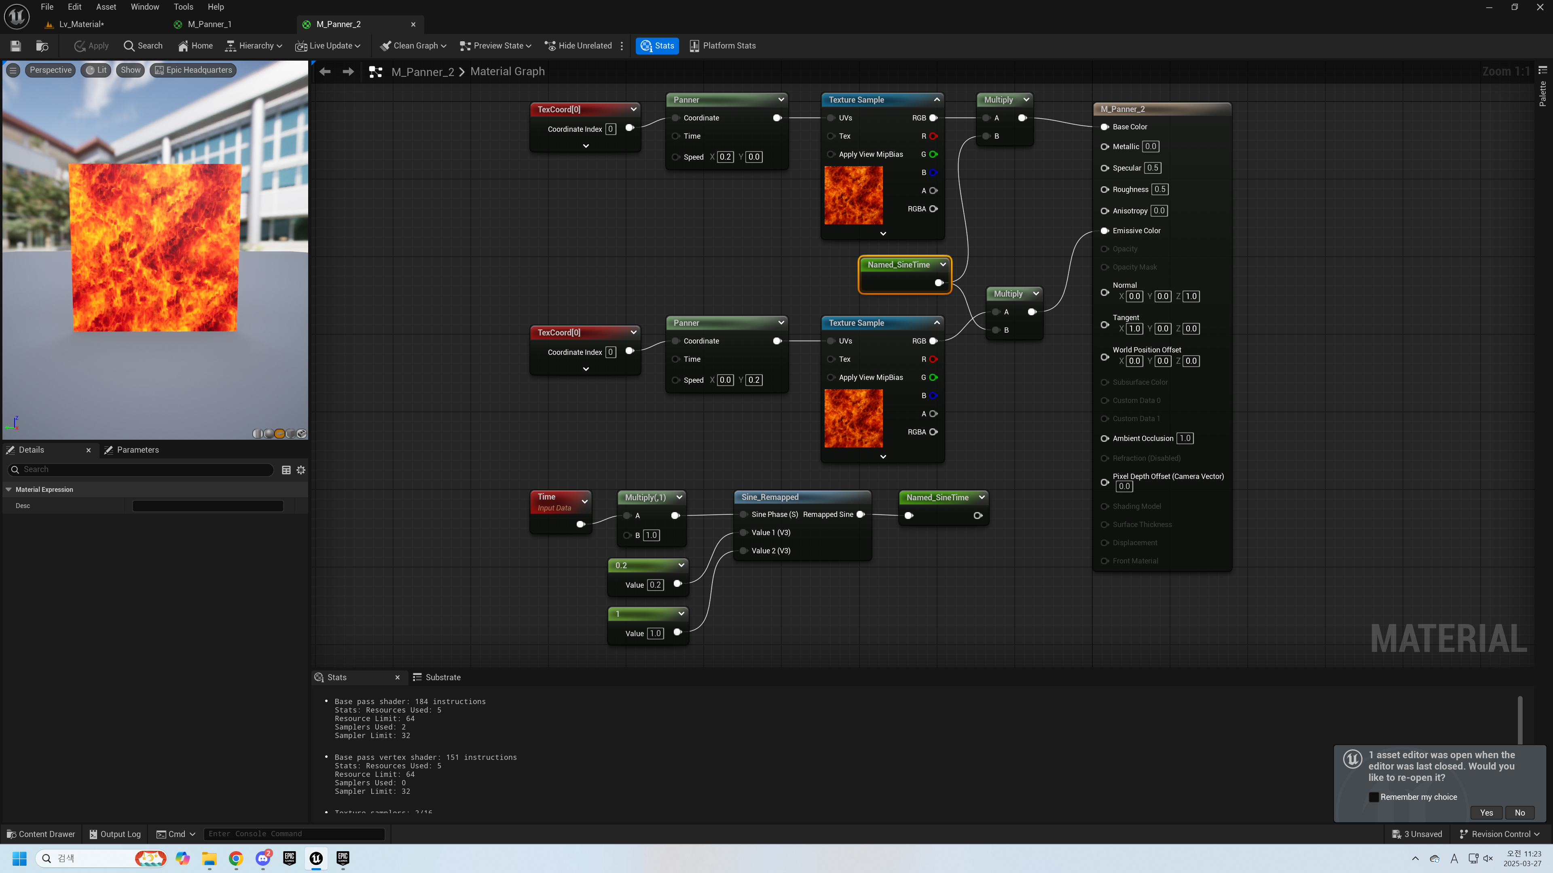The height and width of the screenshot is (873, 1553).
Task: Open File Explorer from the taskbar
Action: (x=209, y=858)
